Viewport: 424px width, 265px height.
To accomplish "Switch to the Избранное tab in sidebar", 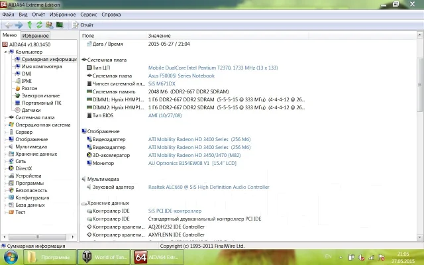I will click(35, 35).
